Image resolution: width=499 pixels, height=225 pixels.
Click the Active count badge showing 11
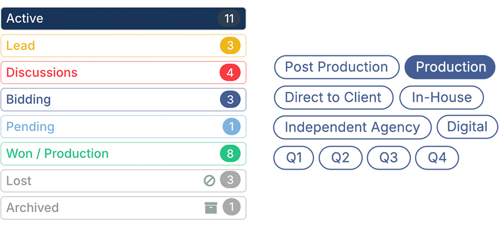pos(229,19)
